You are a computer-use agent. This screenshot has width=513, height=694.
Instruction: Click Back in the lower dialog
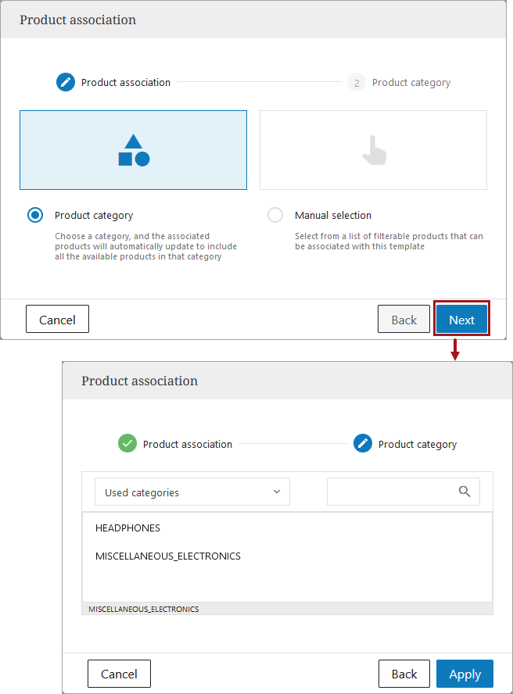404,674
